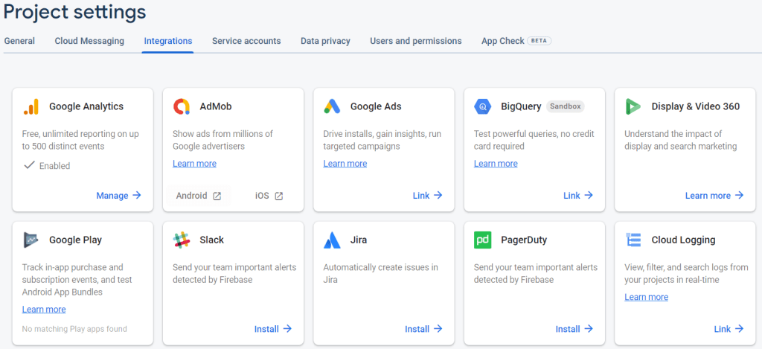Click the Google Ads logo icon
Screen dimensions: 762x349
coord(332,106)
